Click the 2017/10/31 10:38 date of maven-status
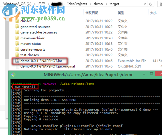Viewport: 162px width, 135px height. coord(99,44)
